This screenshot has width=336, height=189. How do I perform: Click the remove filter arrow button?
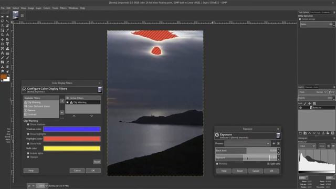click(x=62, y=112)
